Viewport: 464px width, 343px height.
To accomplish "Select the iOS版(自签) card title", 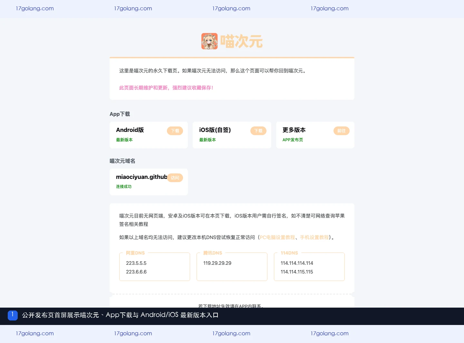I will tap(215, 130).
